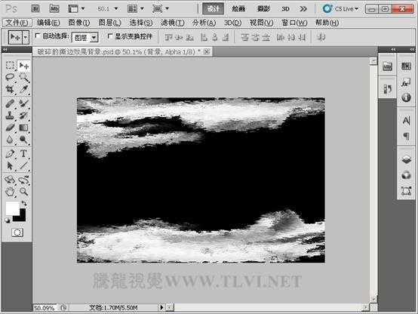This screenshot has height=314, width=418.
Task: Select the 3D Camera Rotate tool
Action: point(24,180)
